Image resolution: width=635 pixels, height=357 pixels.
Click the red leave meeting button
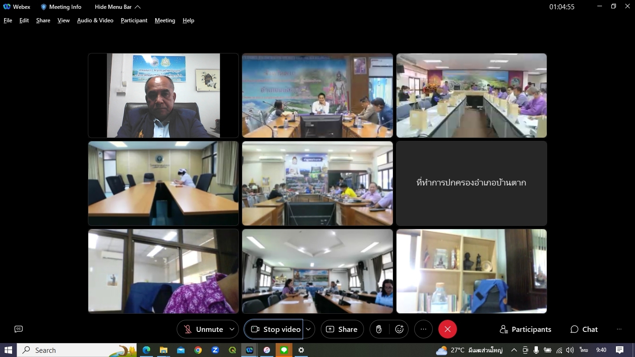448,329
